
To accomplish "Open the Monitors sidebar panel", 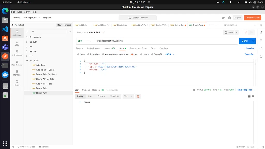I will [17, 73].
